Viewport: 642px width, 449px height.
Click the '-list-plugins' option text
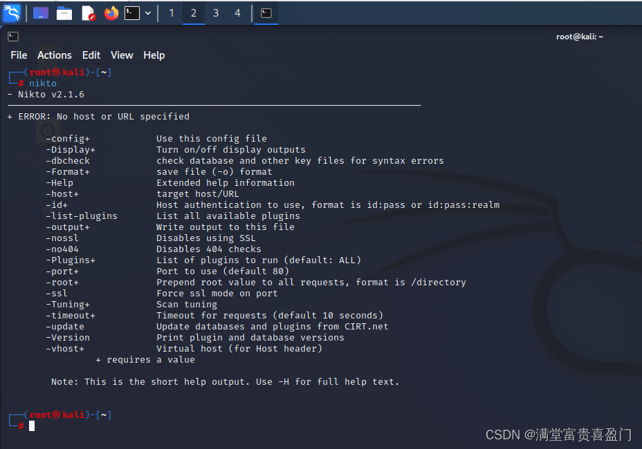coord(82,216)
